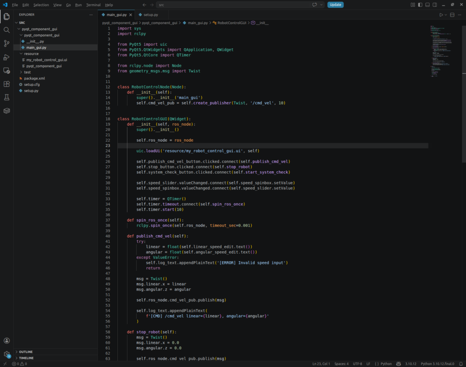466x367 pixels.
Task: Open the Selection menu
Action: (x=41, y=5)
